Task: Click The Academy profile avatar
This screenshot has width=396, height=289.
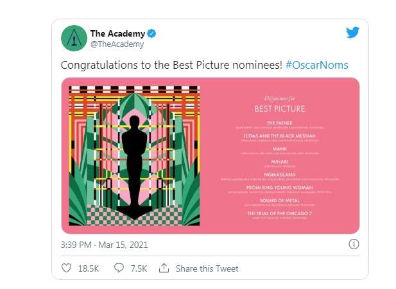Action: 74,39
